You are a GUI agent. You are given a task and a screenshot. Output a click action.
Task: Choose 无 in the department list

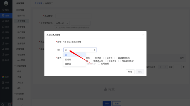pos(74,55)
